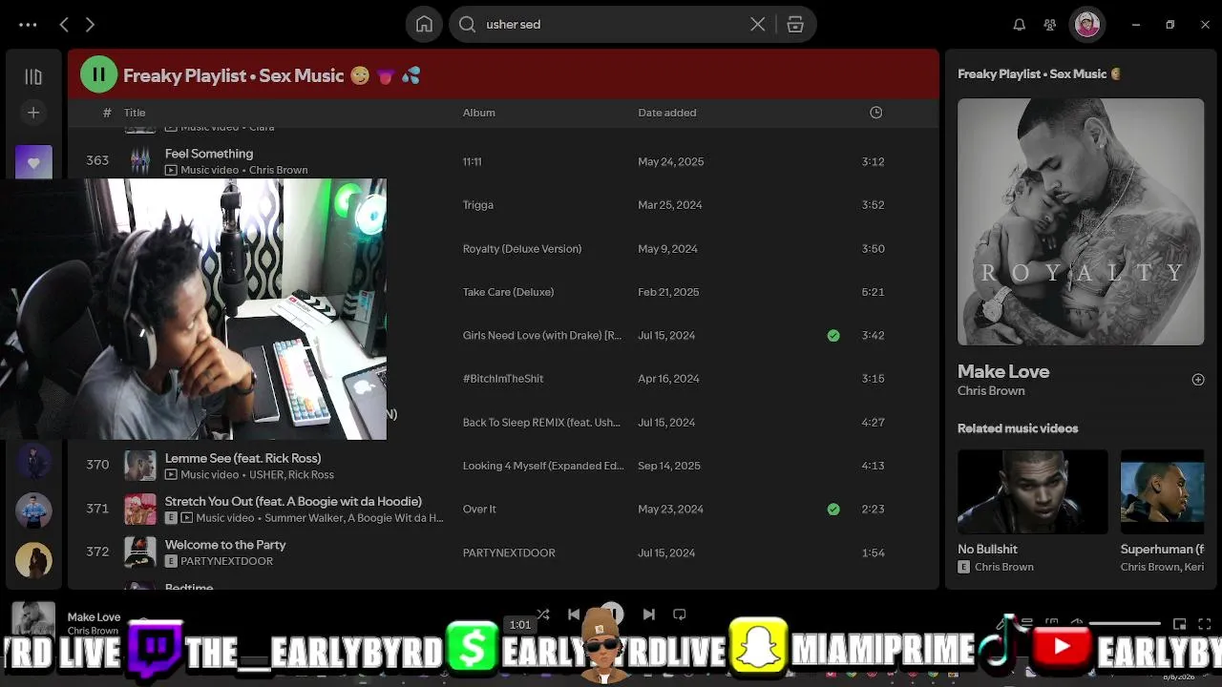Screen dimensions: 1222x687
Task: Click the Welcome to the Party cover thumbnail
Action: pyautogui.click(x=140, y=552)
